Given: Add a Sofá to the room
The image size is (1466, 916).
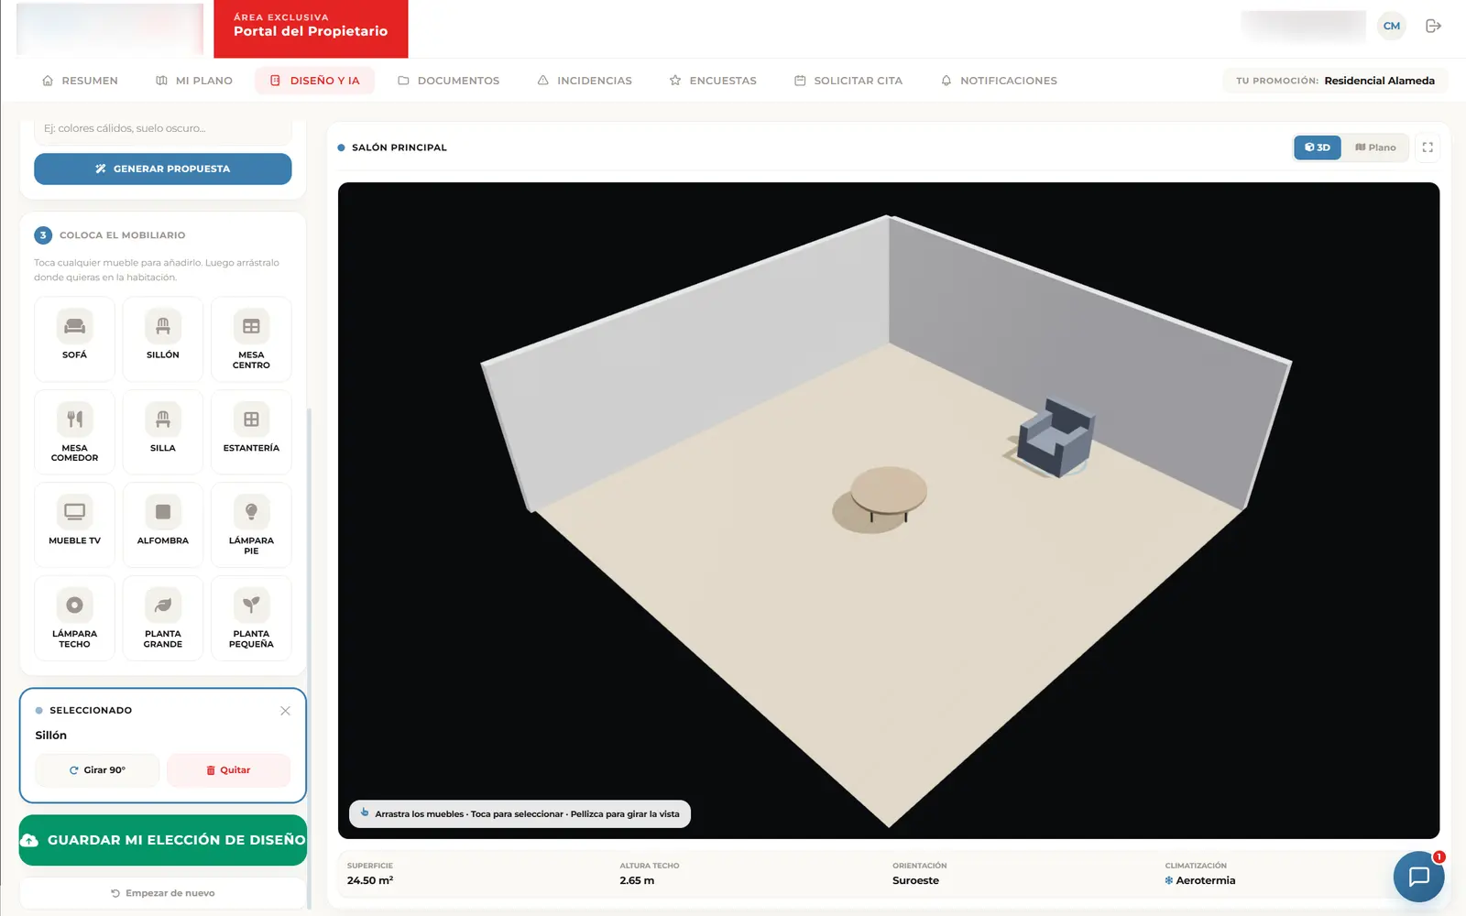Looking at the screenshot, I should [74, 339].
